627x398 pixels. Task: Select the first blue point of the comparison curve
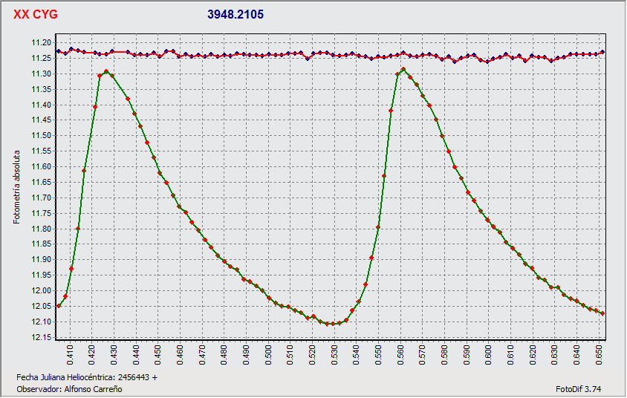coord(59,50)
